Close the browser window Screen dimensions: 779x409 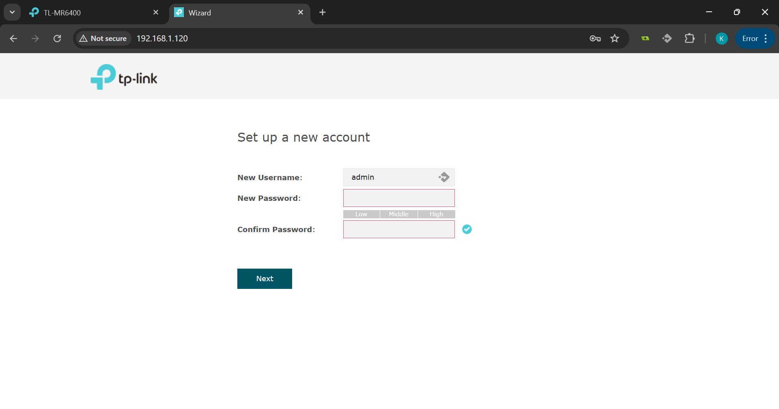click(x=765, y=12)
